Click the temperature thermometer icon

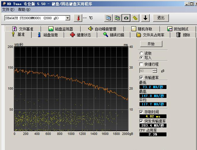click(78, 18)
